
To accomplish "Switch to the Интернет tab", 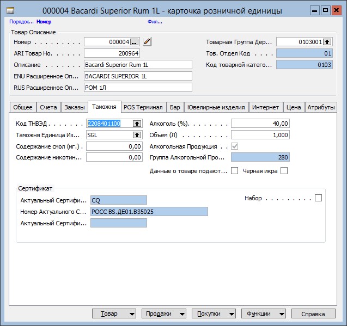I will 266,107.
